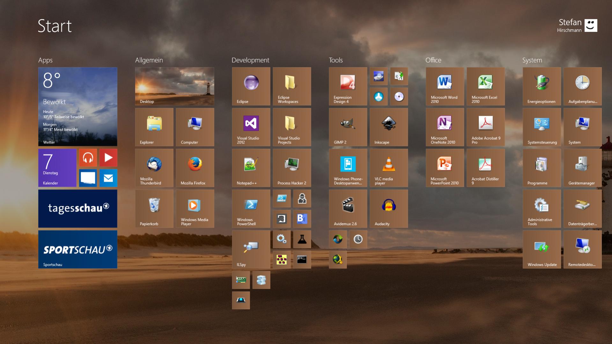Open the blue Mail envelope tile
Image resolution: width=612 pixels, height=344 pixels.
[x=108, y=178]
